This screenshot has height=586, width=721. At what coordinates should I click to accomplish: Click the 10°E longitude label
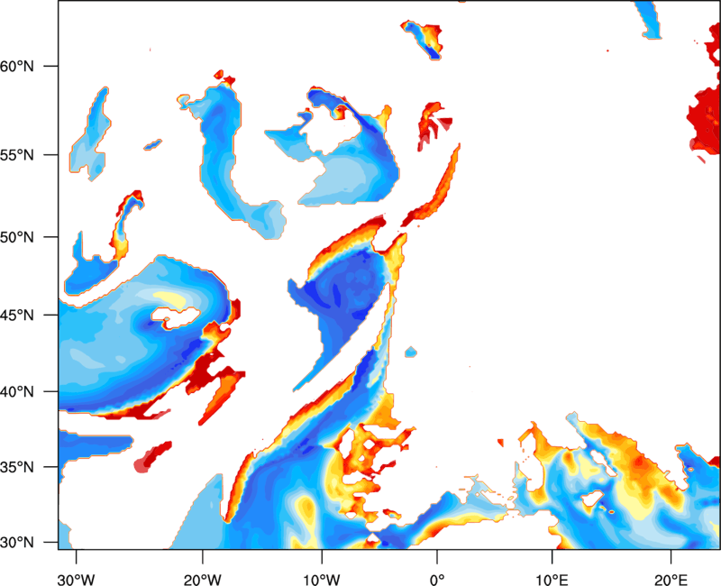pos(552,580)
